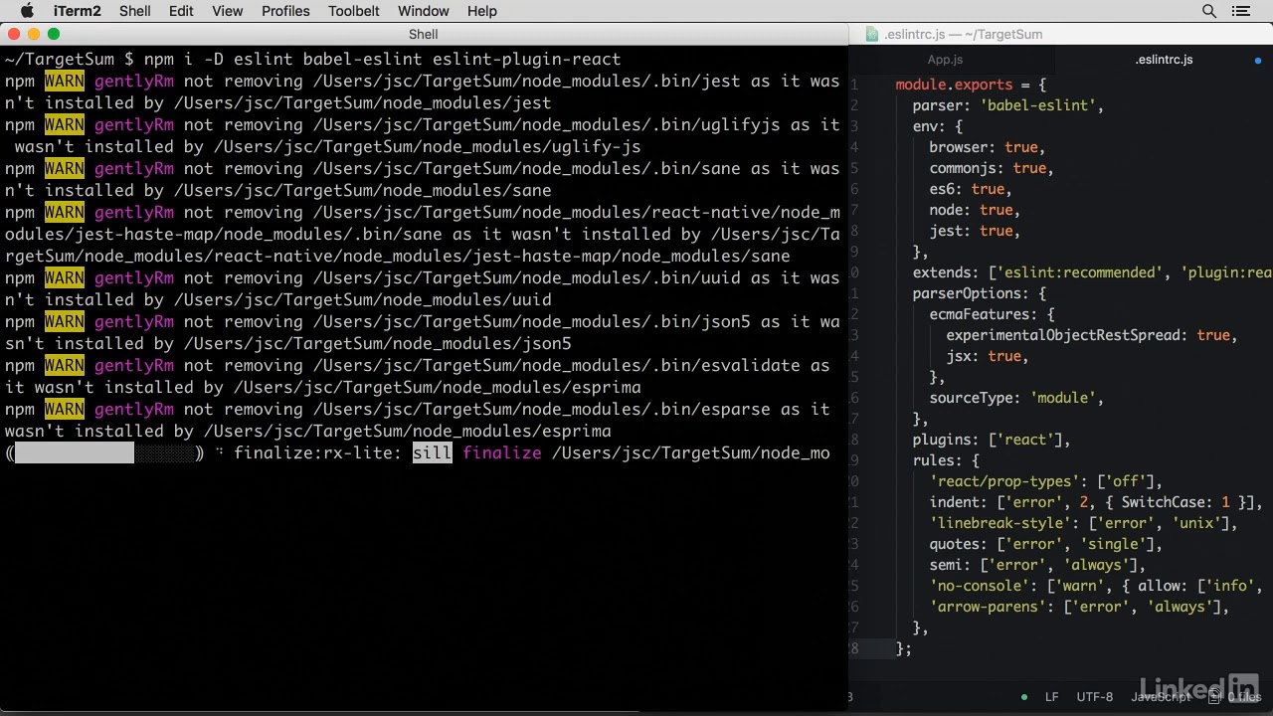
Task: Open the Edit menu
Action: [x=181, y=11]
